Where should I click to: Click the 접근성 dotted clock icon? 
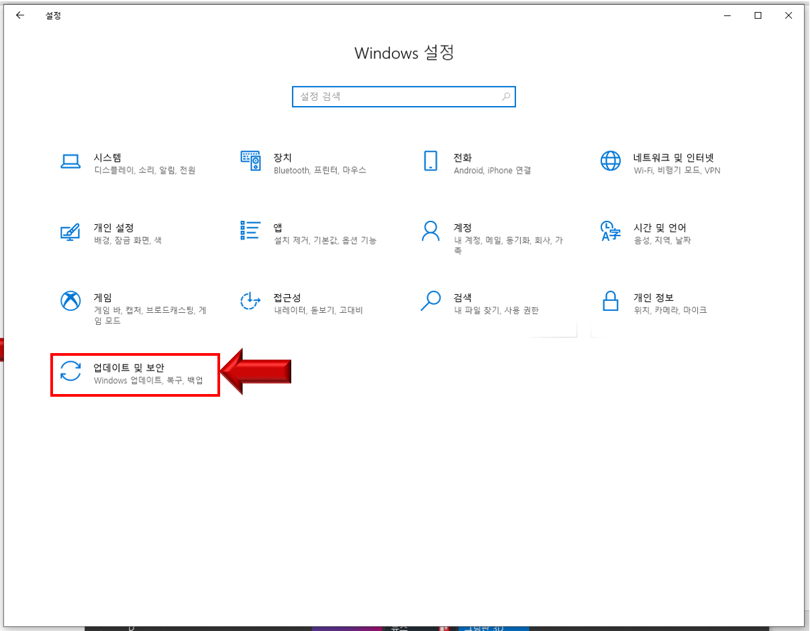point(250,301)
